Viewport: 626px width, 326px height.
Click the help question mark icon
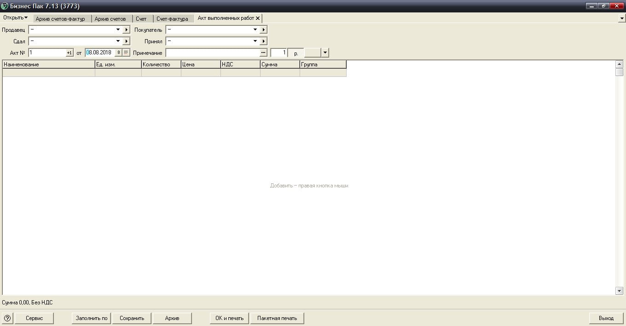pyautogui.click(x=7, y=318)
